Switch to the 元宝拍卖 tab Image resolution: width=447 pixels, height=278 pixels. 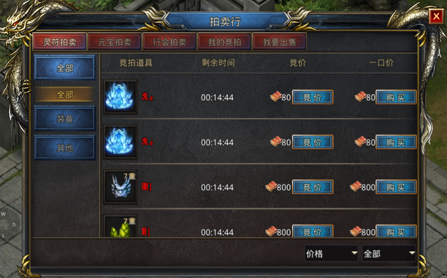(115, 42)
